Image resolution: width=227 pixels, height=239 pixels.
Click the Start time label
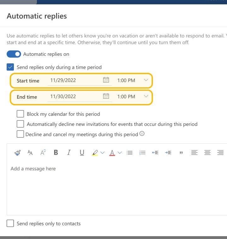pyautogui.click(x=28, y=81)
